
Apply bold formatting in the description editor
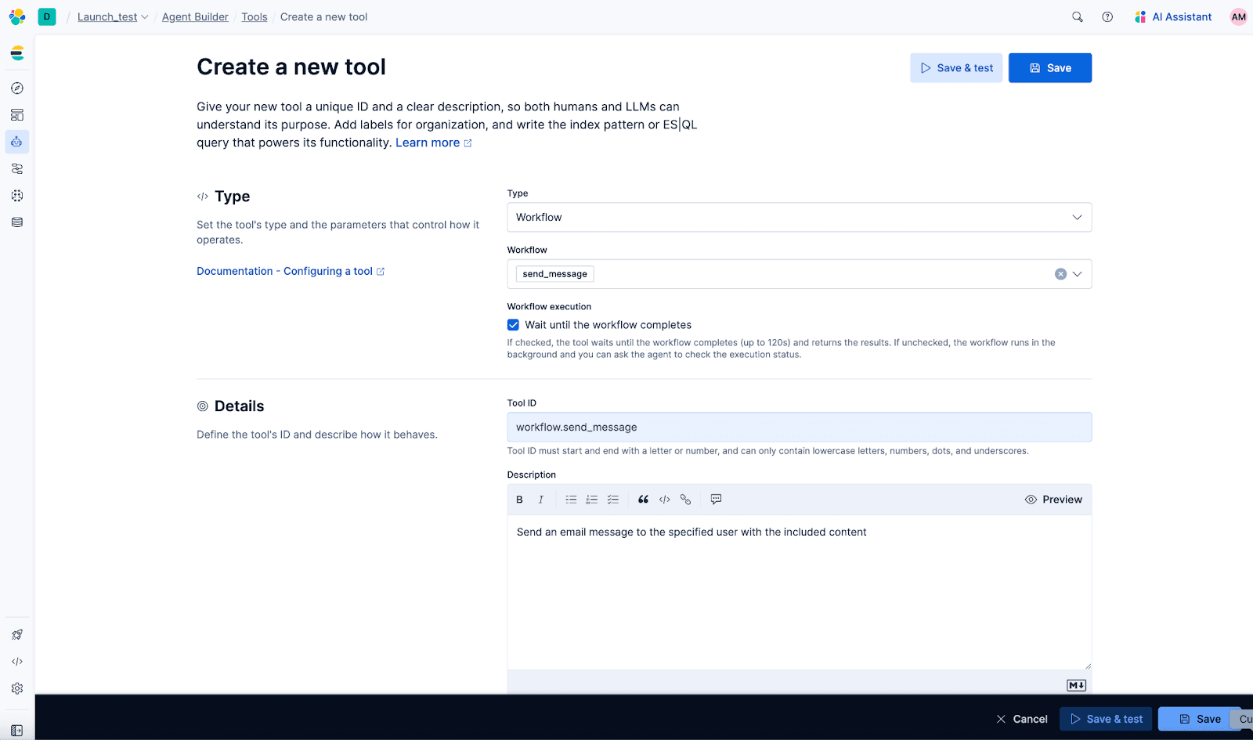pos(519,499)
